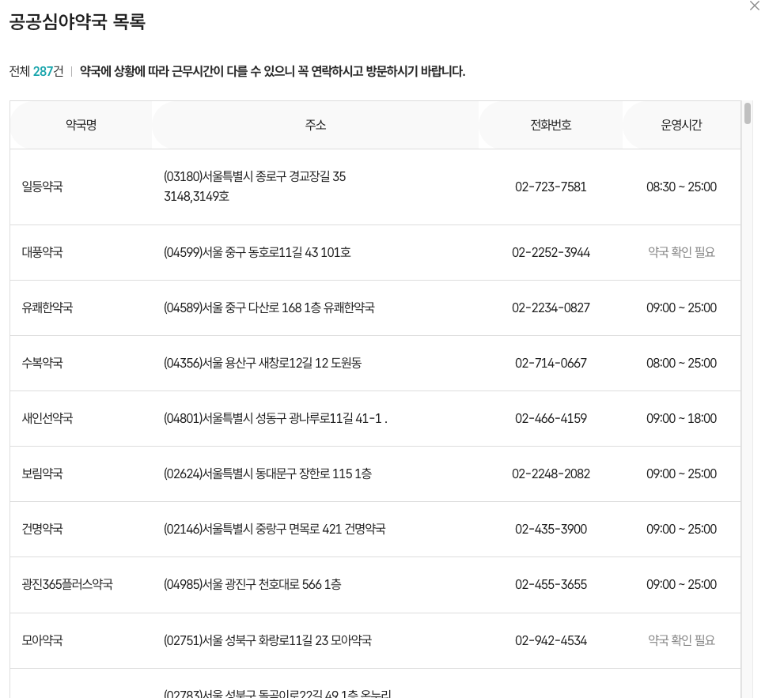The width and height of the screenshot is (765, 698).
Task: Select the 새인선약국 row name
Action: pyautogui.click(x=47, y=419)
